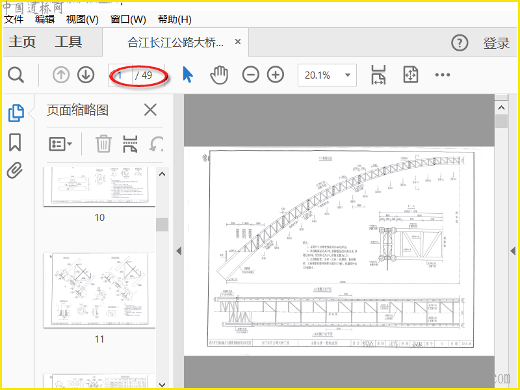520x390 pixels.
Task: Collapse the left navigation pane arrow
Action: pos(179,251)
